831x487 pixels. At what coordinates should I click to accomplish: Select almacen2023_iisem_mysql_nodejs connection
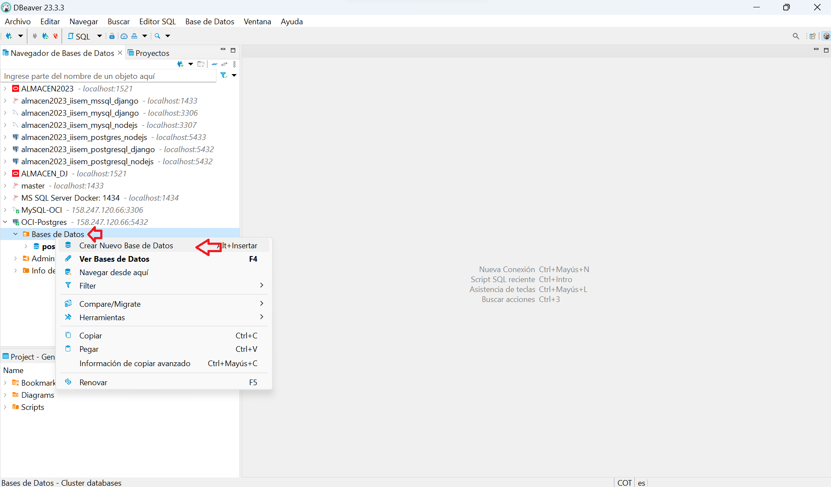pos(79,125)
